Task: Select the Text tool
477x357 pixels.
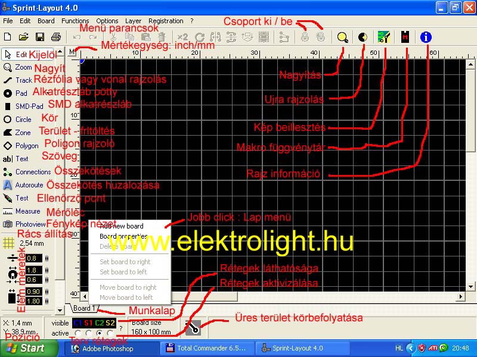Action: (16, 159)
